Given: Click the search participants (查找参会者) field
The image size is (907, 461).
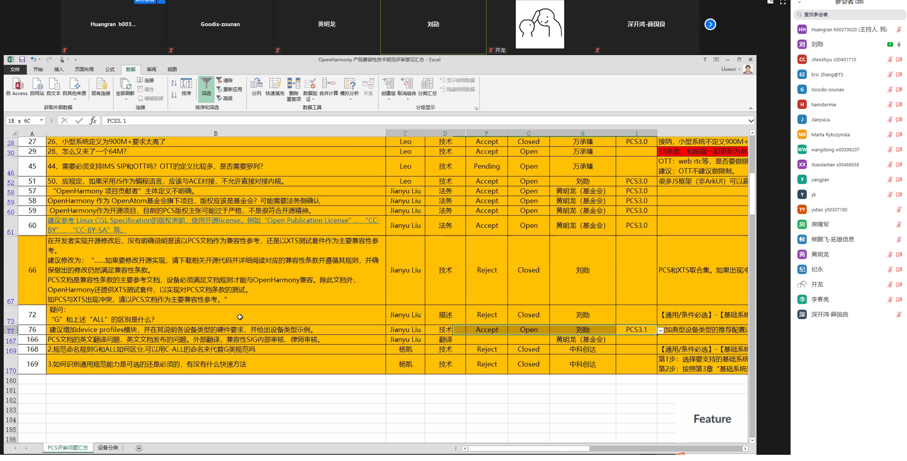Looking at the screenshot, I should pyautogui.click(x=850, y=14).
